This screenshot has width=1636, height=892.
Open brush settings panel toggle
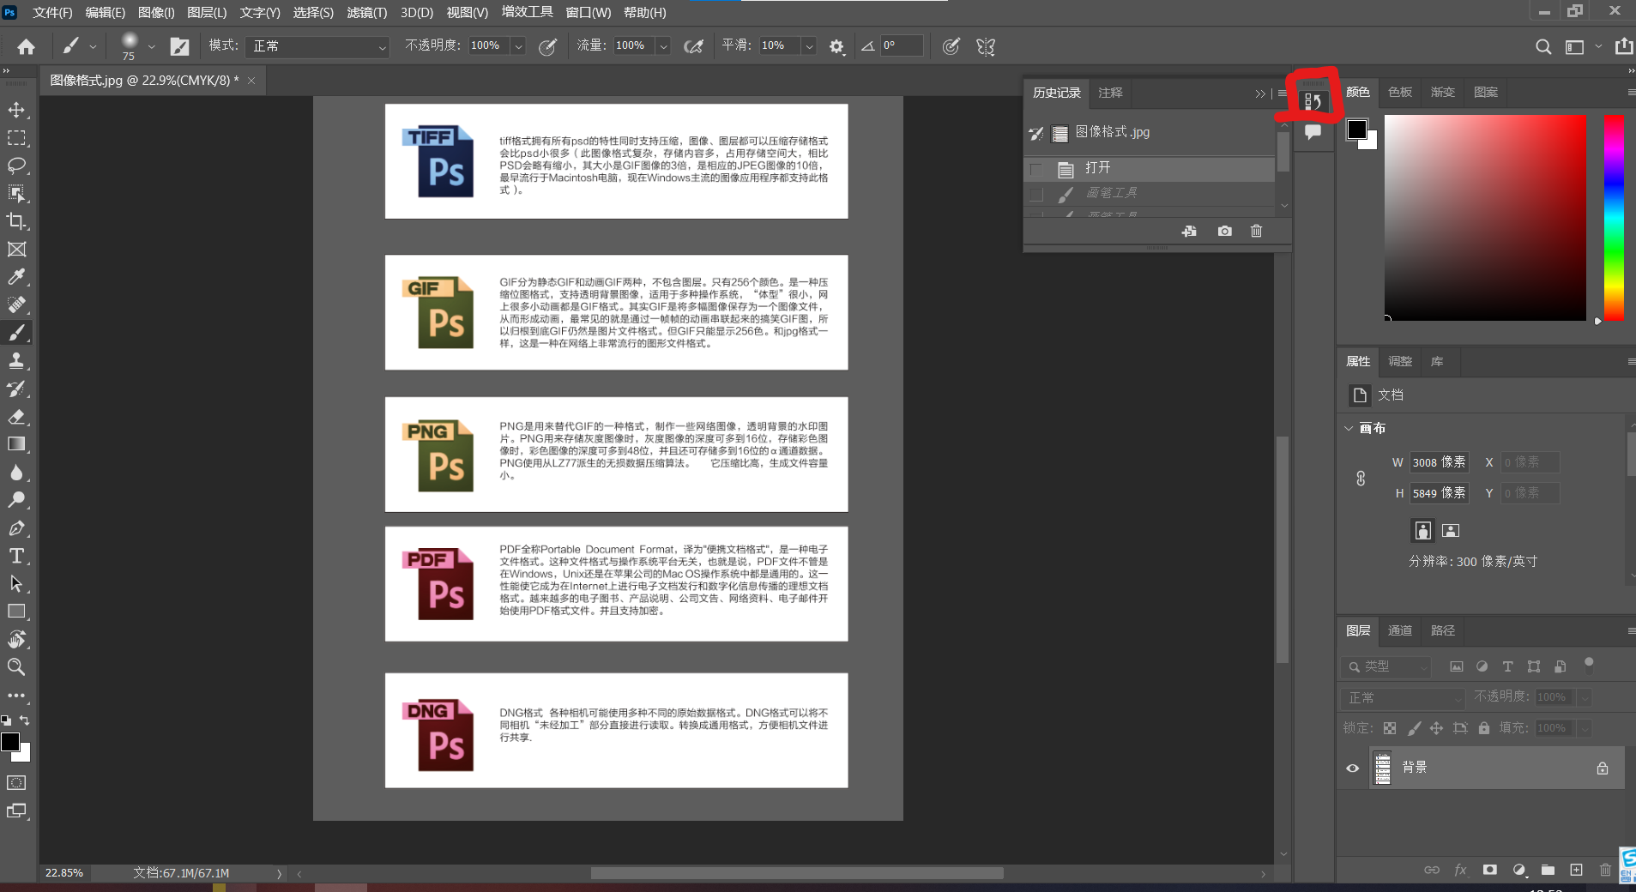(179, 46)
